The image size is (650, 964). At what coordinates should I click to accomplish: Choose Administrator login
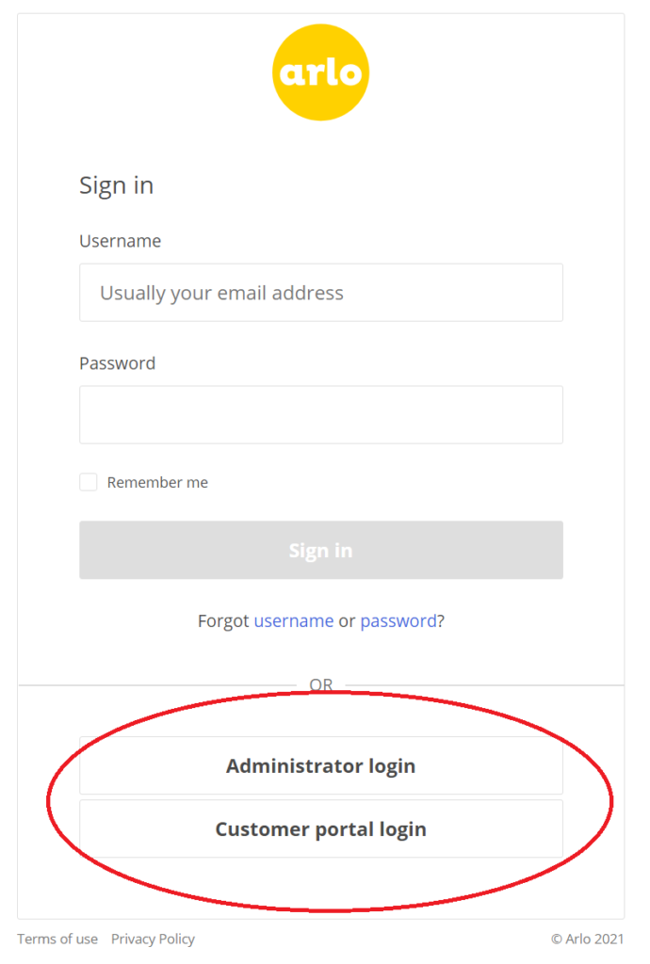[320, 765]
